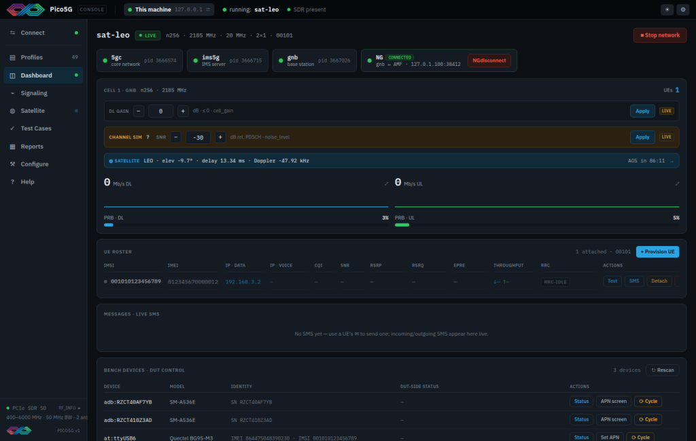Image resolution: width=696 pixels, height=441 pixels.
Task: Click the channel sim question mark help icon
Action: click(147, 137)
